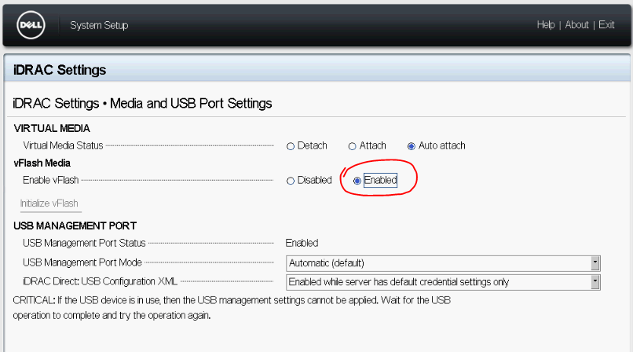Click the USB Management Port Mode label
The width and height of the screenshot is (633, 352).
pos(82,262)
